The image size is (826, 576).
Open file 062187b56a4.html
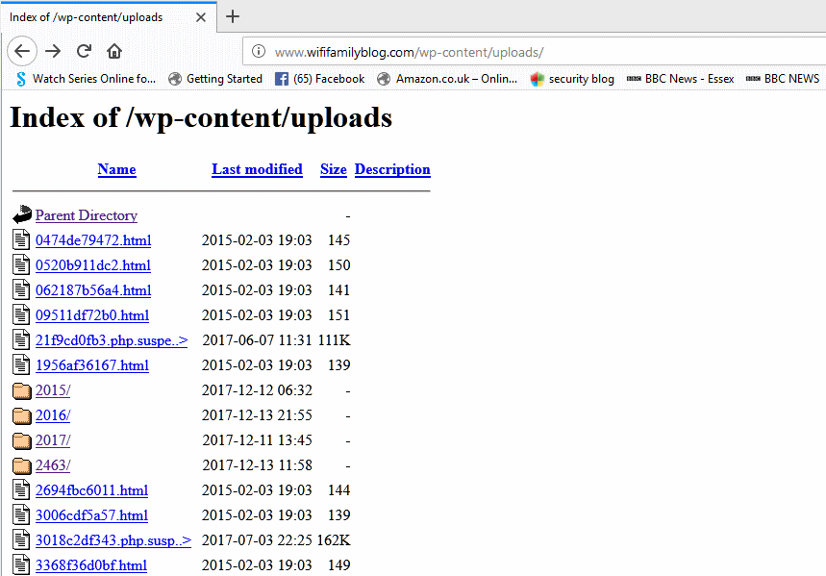click(93, 290)
